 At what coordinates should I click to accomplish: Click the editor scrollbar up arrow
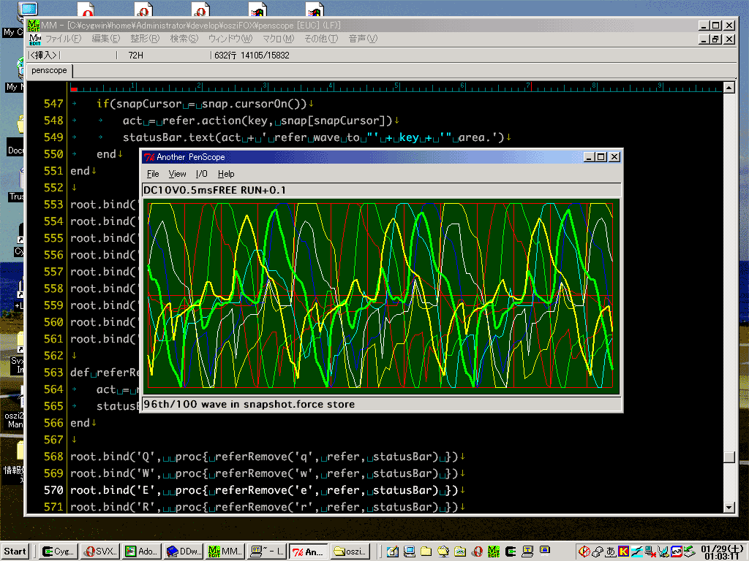click(x=729, y=88)
